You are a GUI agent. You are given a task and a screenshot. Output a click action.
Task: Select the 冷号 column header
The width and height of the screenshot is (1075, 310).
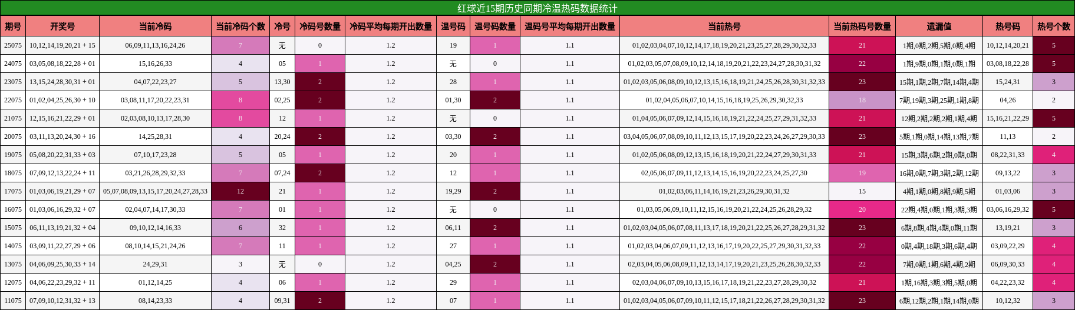282,26
